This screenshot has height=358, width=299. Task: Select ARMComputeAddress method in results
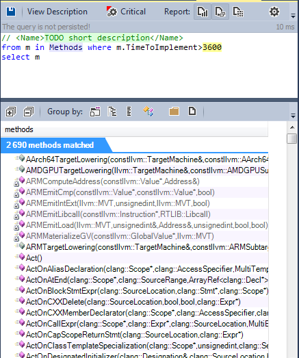[x=112, y=181]
